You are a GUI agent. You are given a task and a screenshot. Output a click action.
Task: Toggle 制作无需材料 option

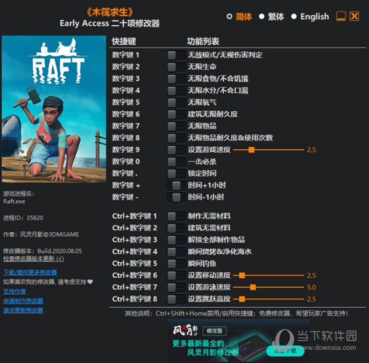pos(176,216)
